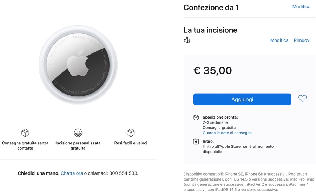Remove the engraving with Rimuovi

tap(302, 40)
